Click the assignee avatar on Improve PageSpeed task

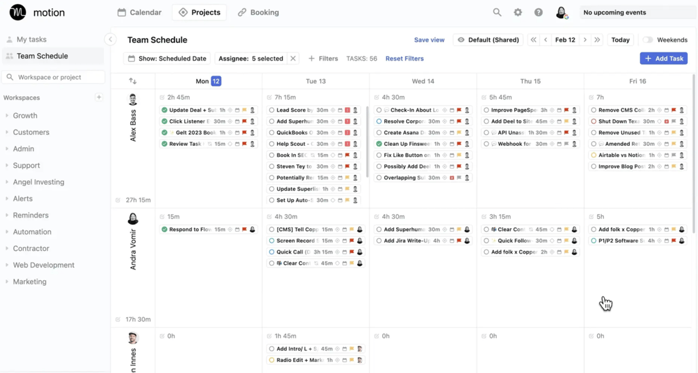574,110
